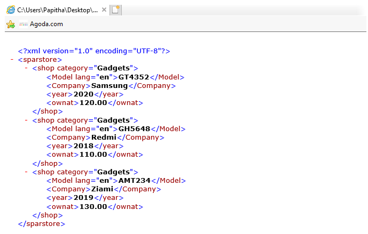Viewport: 368px width, 234px height.
Task: Click the year value 2018
Action: coord(83,146)
